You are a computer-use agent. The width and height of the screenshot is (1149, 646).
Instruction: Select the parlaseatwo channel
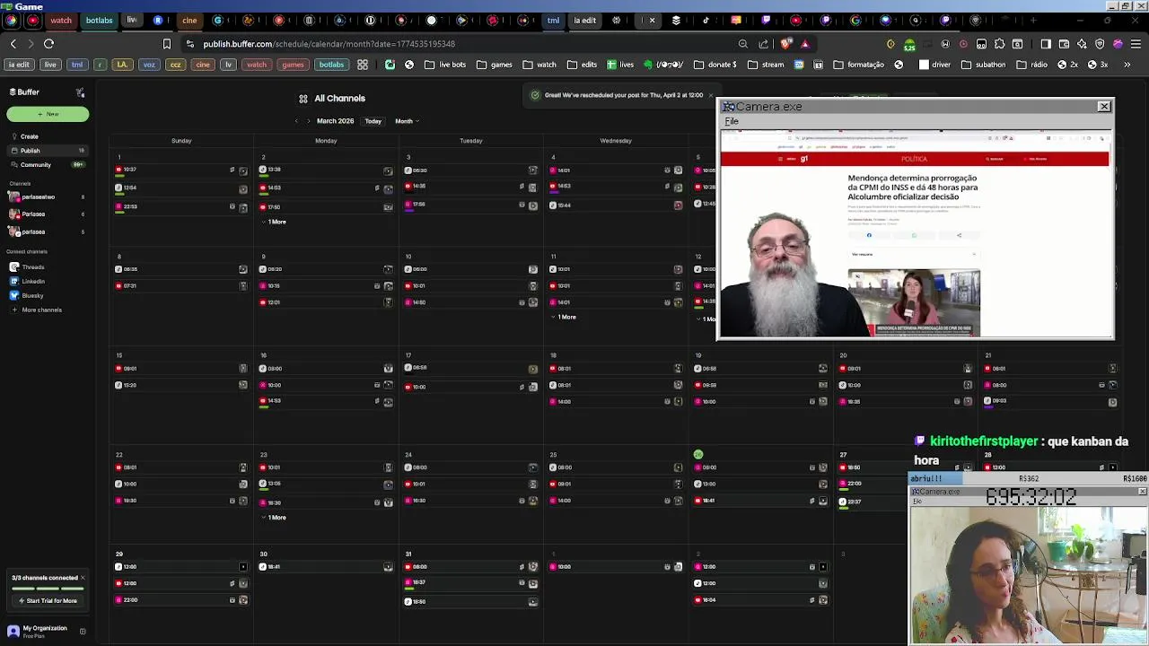click(47, 196)
